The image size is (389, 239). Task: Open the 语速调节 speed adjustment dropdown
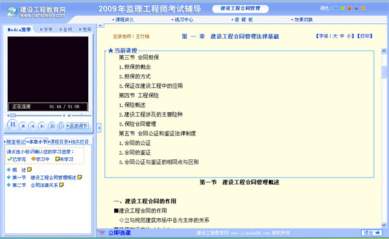coord(77,126)
